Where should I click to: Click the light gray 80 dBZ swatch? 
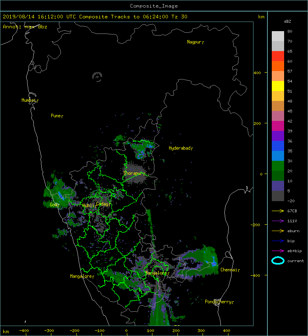click(x=278, y=36)
